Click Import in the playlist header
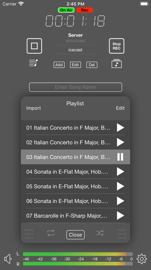 pos(34,108)
